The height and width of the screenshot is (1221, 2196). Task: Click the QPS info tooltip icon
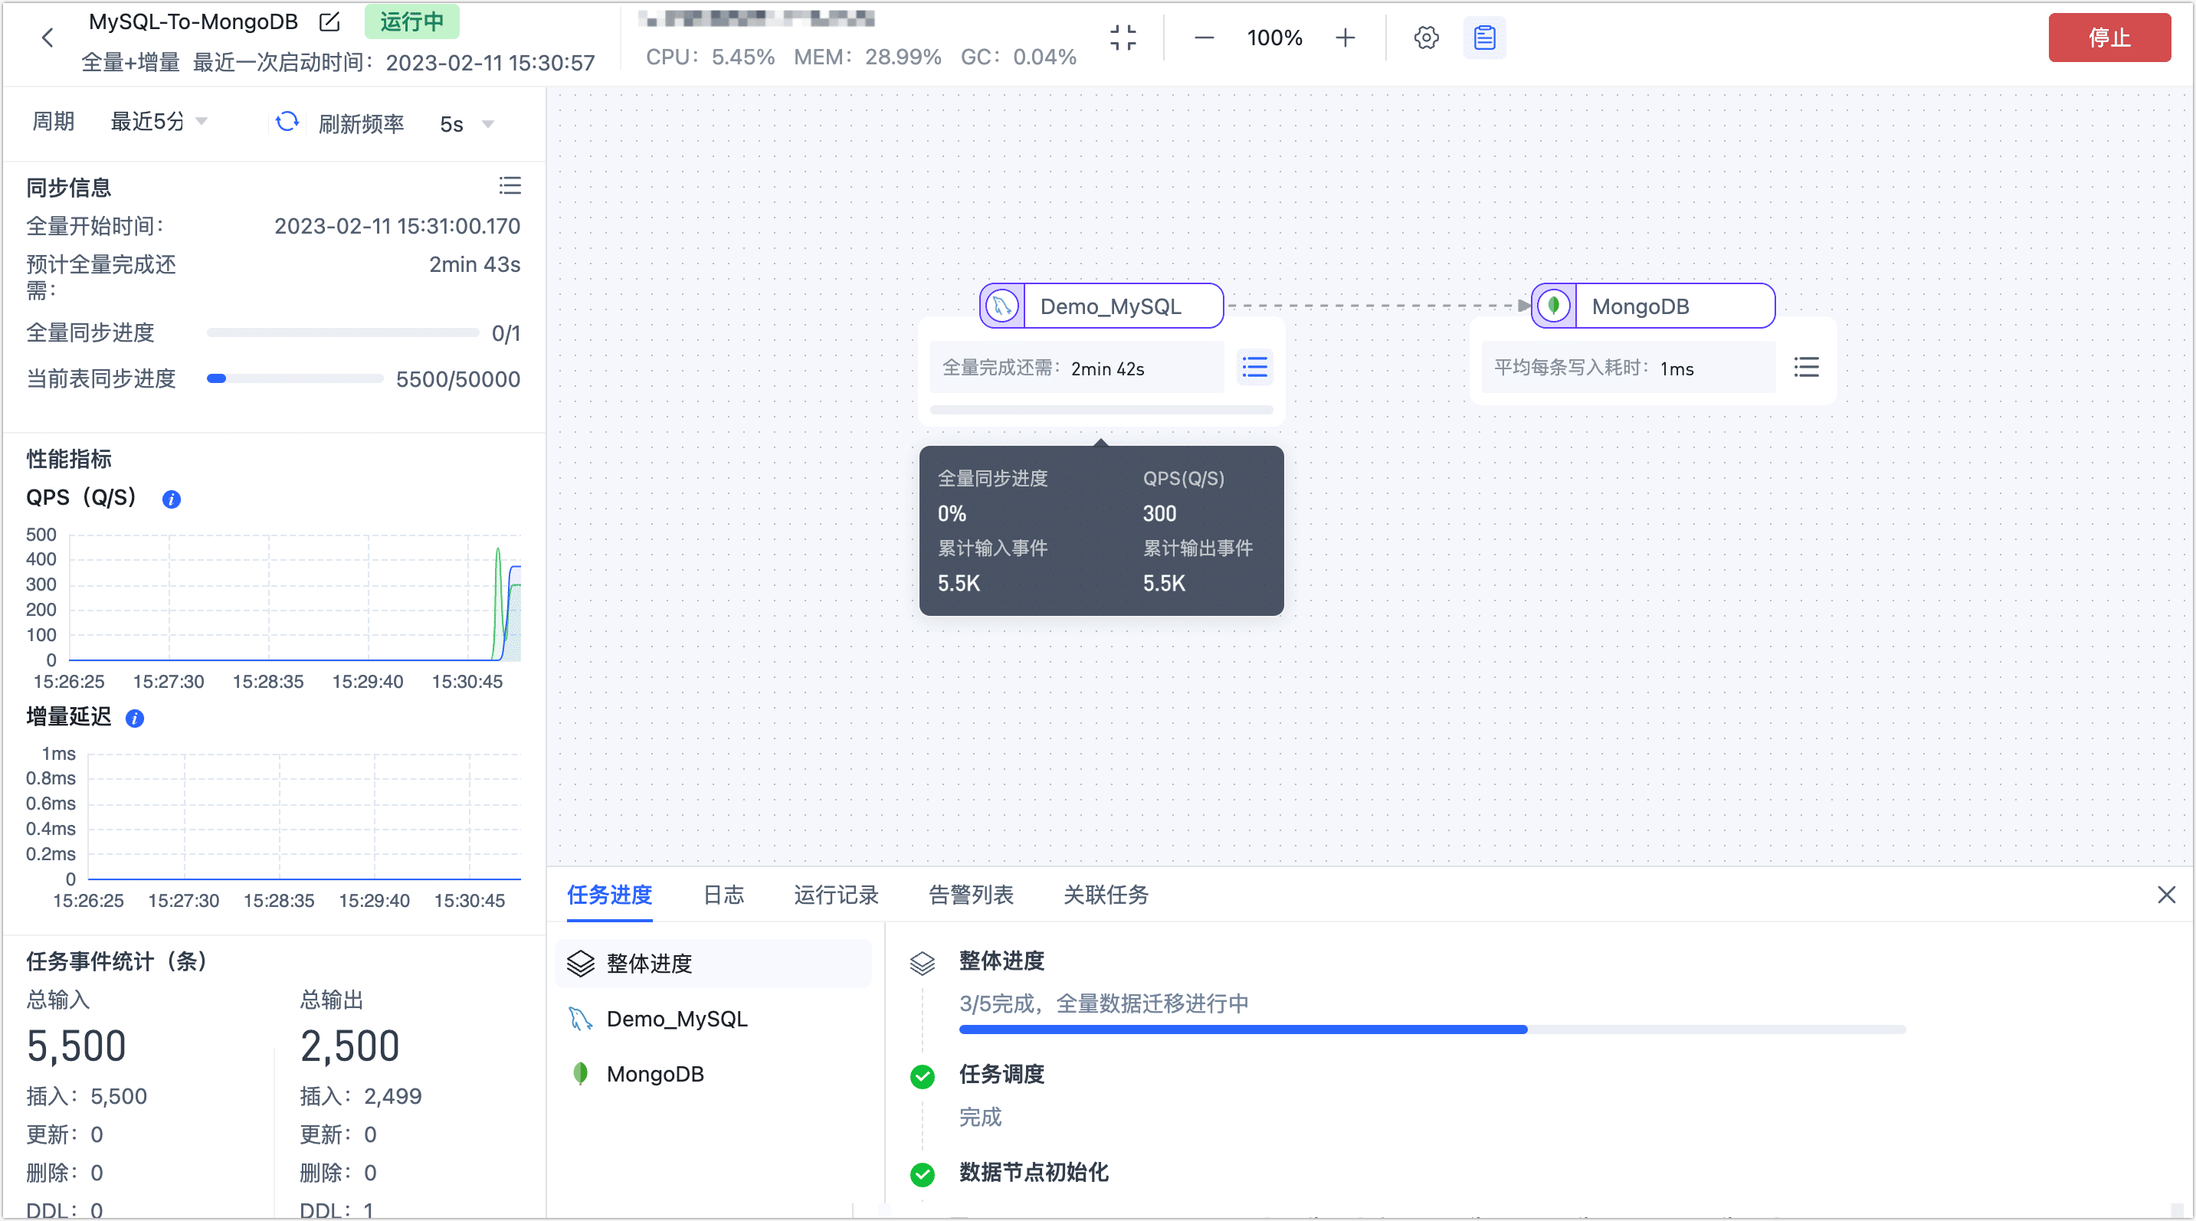tap(172, 499)
